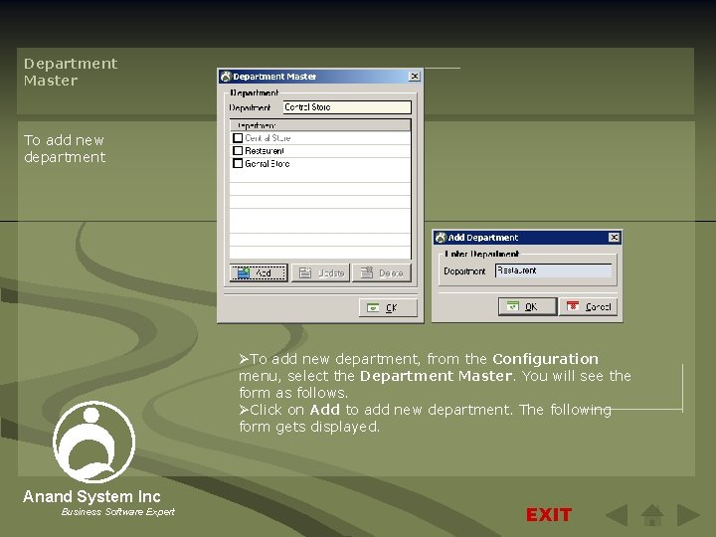Click the Delete button in Department Master
This screenshot has width=716, height=537.
[382, 272]
